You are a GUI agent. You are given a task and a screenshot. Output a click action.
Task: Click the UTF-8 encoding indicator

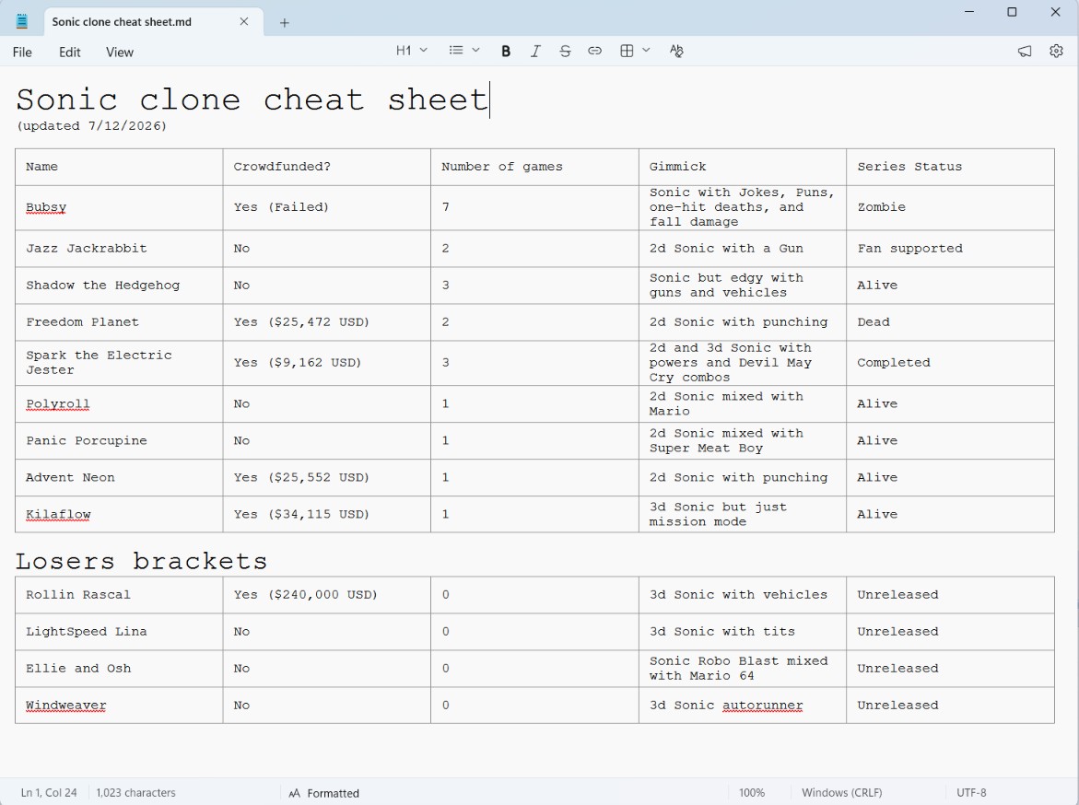tap(971, 793)
